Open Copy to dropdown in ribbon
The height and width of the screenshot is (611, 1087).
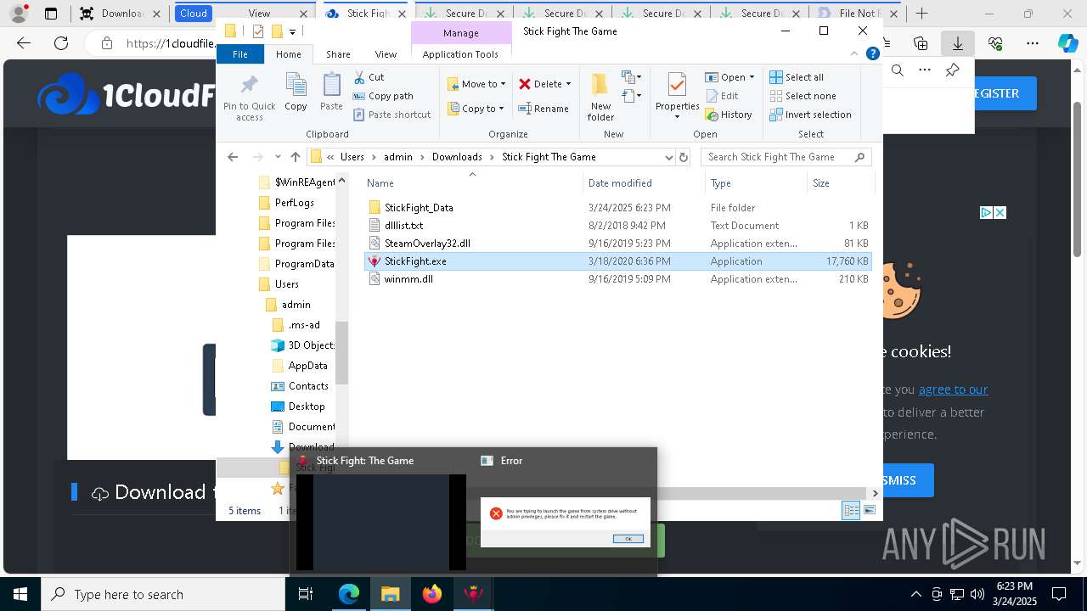click(476, 109)
